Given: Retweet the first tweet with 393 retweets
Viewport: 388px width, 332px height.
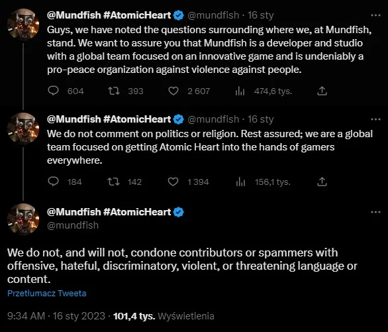Looking at the screenshot, I should 114,91.
